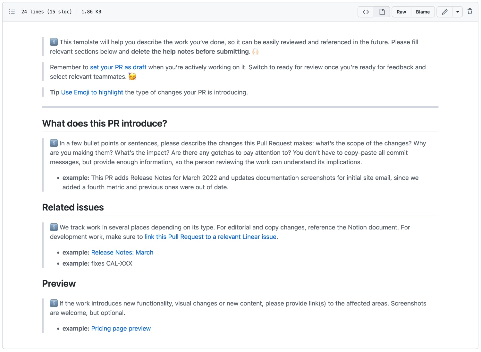The height and width of the screenshot is (352, 481).
Task: Delete this file with the trash icon
Action: click(470, 12)
